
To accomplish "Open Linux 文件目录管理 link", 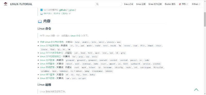I will pos(49,46).
